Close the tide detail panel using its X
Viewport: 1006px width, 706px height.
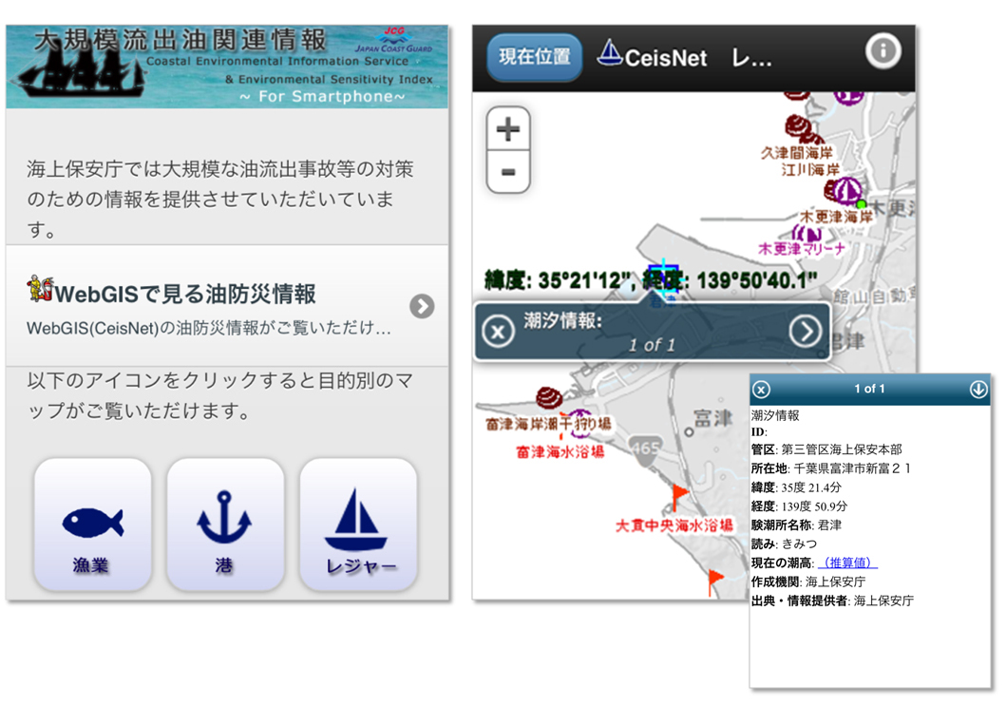tap(760, 389)
